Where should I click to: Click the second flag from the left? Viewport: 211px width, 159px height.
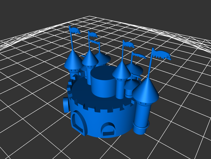[93, 34]
